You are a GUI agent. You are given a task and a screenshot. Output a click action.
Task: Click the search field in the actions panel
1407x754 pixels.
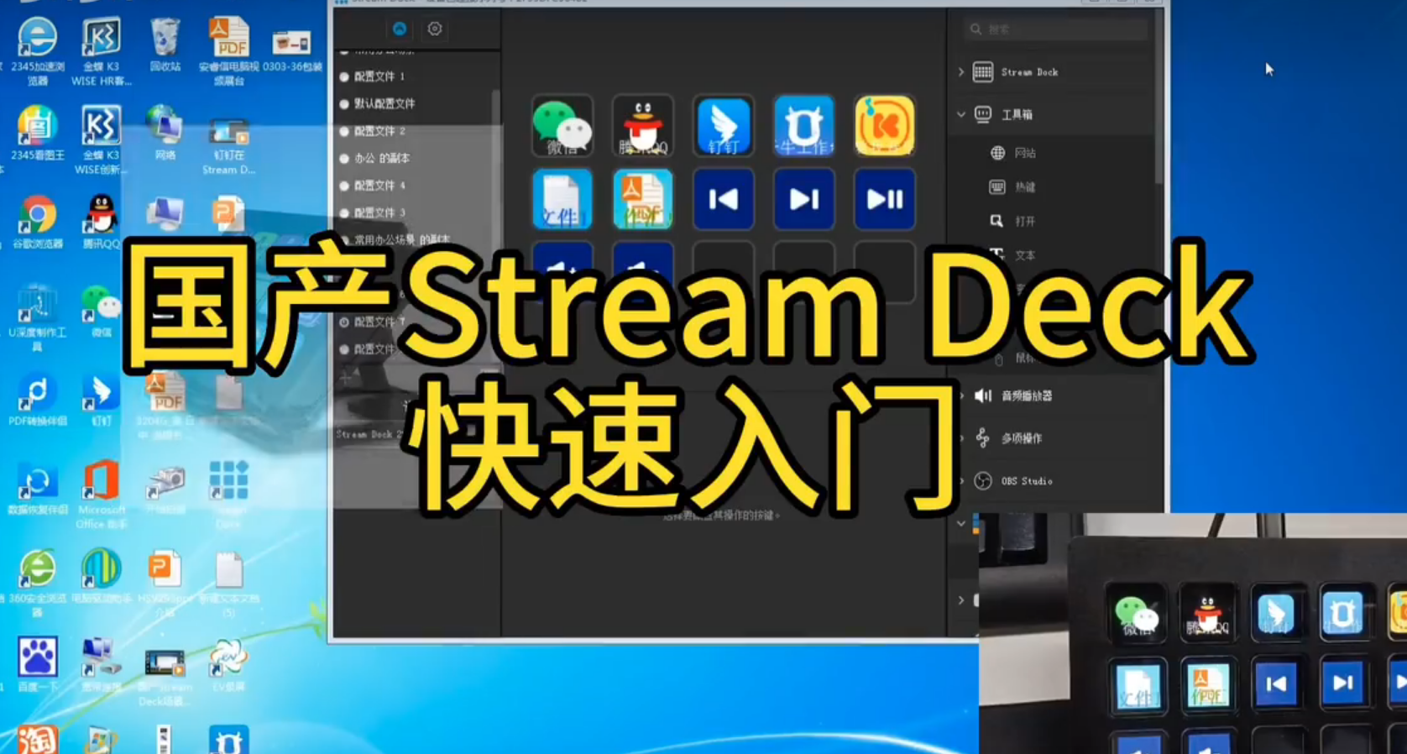[x=1056, y=29]
